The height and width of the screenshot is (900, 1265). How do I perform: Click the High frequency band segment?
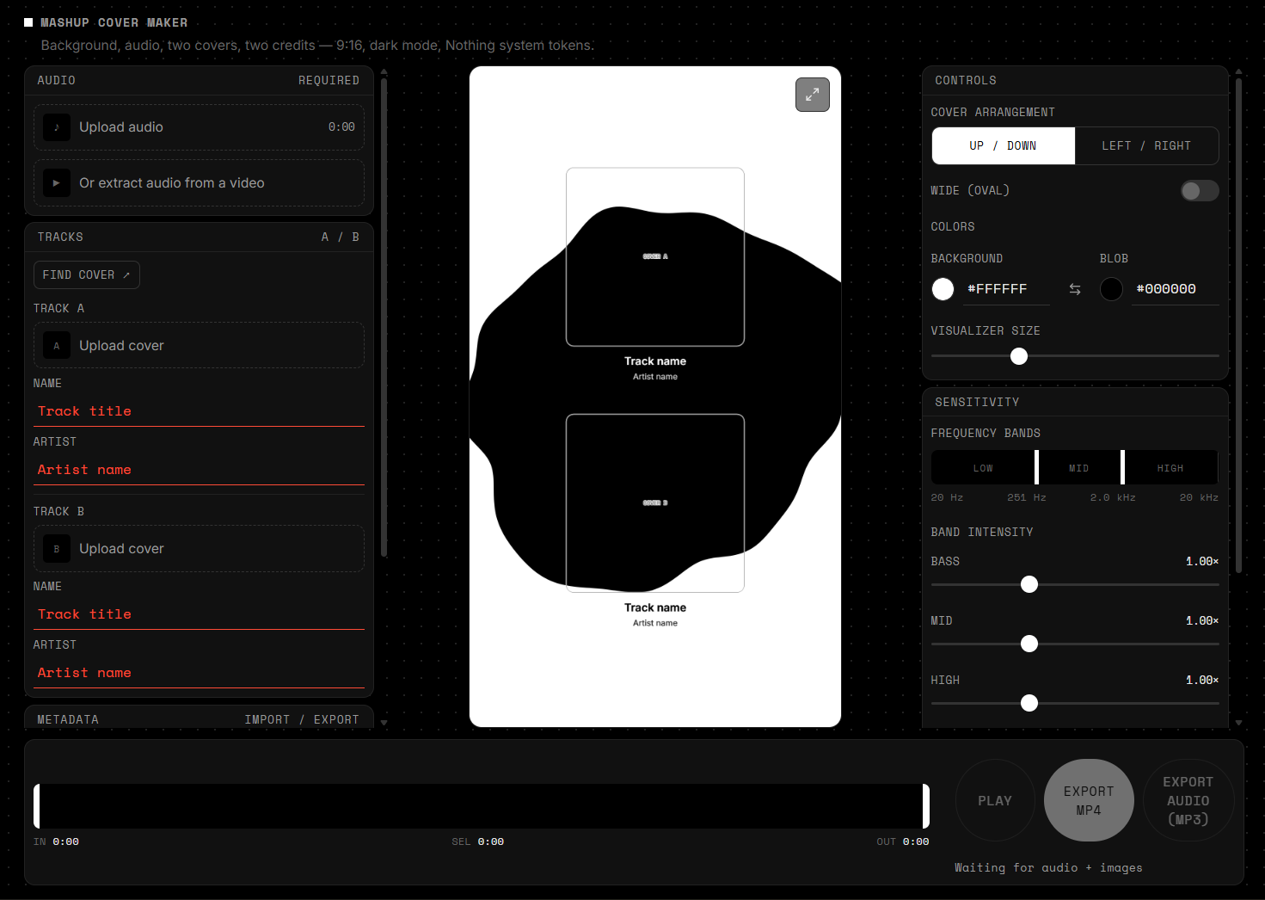point(1170,468)
